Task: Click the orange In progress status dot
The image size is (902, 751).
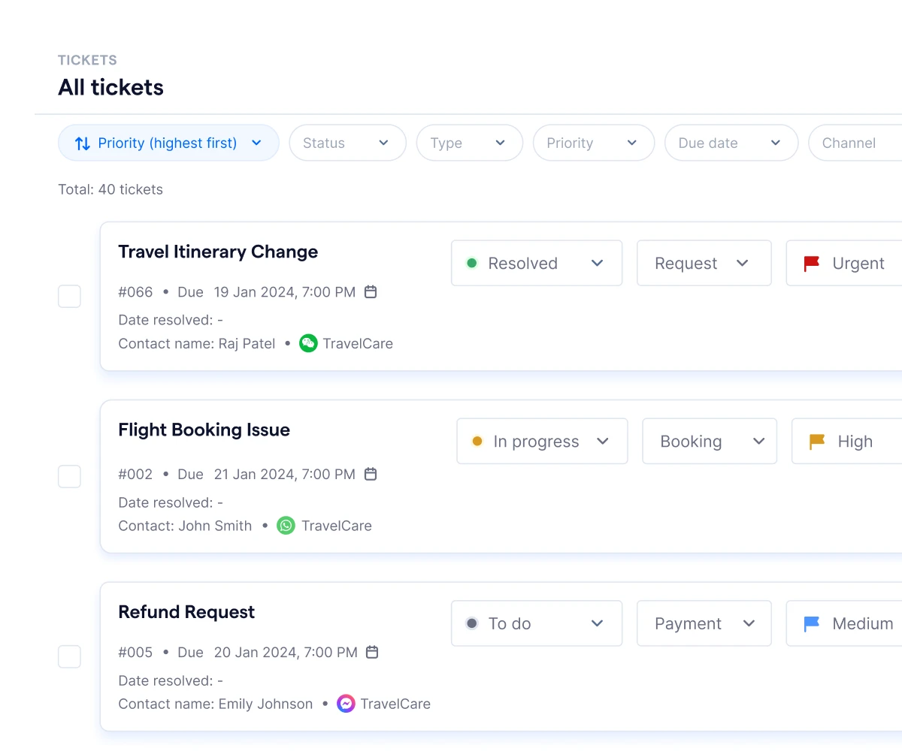Action: 477,442
